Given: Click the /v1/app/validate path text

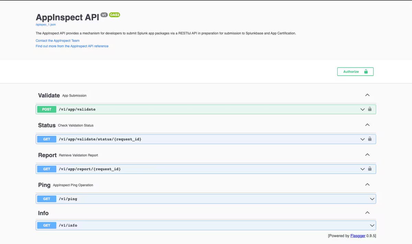Looking at the screenshot, I should click(77, 110).
